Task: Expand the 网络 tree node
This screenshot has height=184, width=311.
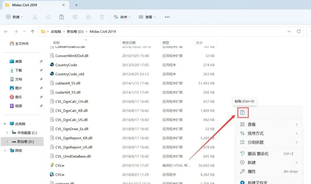Action: pos(5,150)
